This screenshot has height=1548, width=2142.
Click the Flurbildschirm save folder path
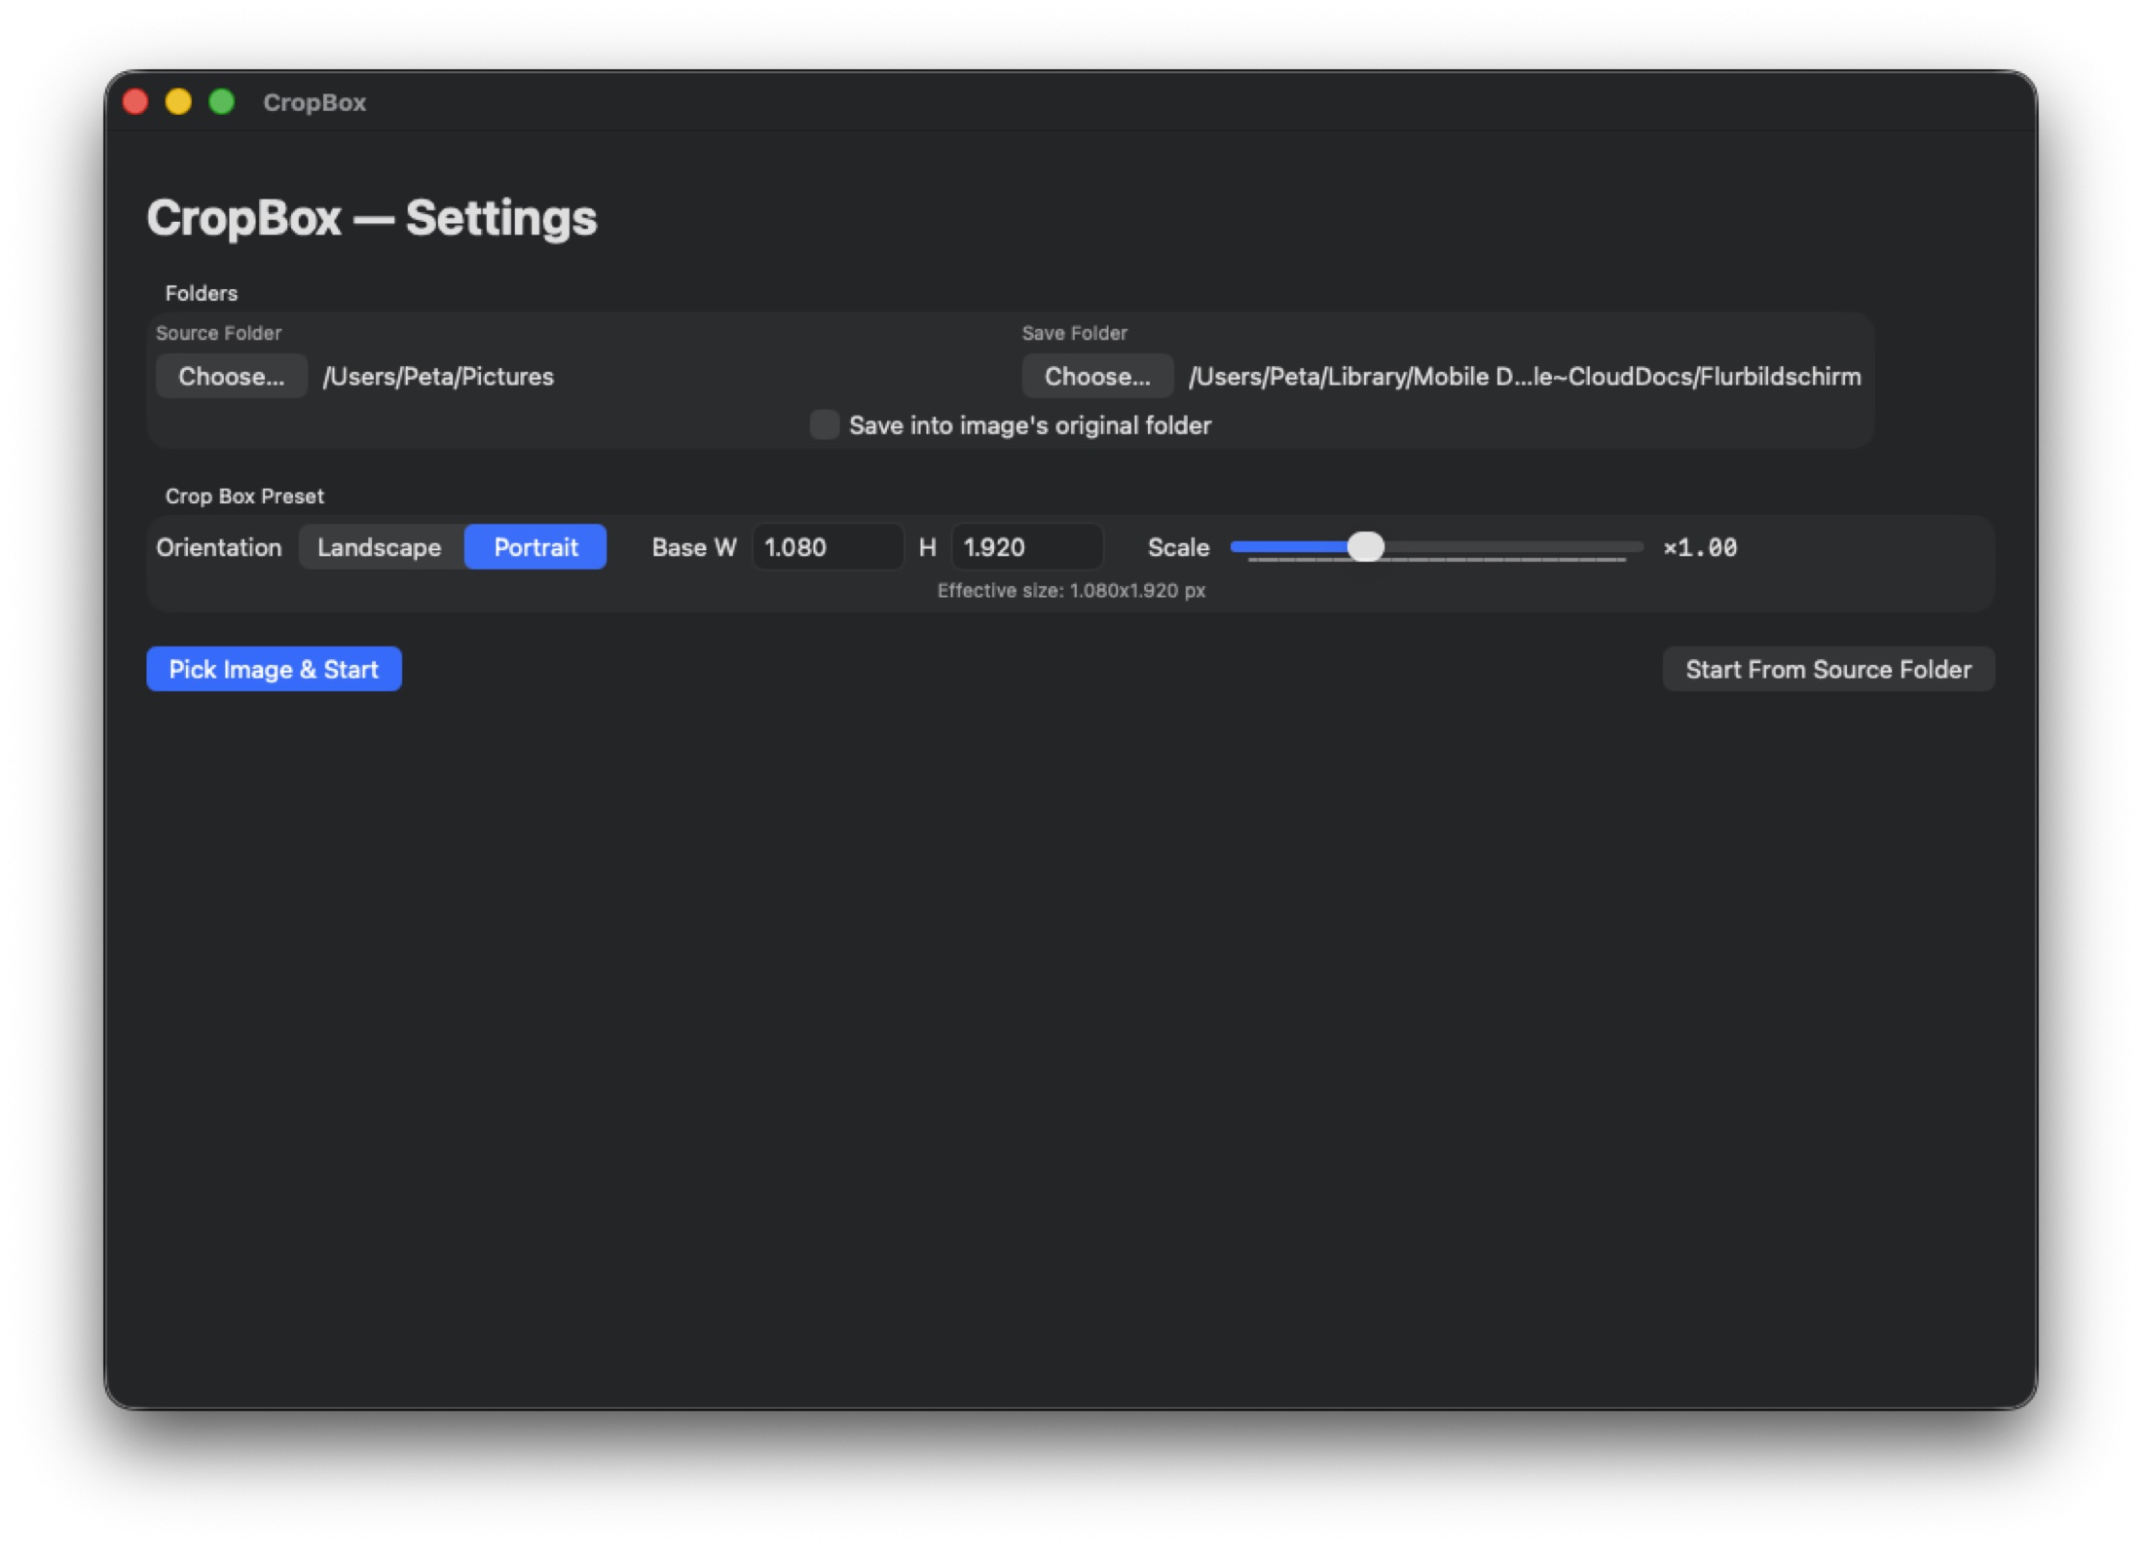click(x=1525, y=377)
